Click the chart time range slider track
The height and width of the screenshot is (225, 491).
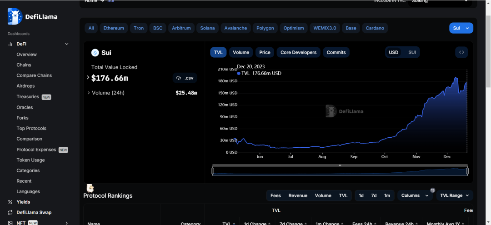(x=340, y=171)
